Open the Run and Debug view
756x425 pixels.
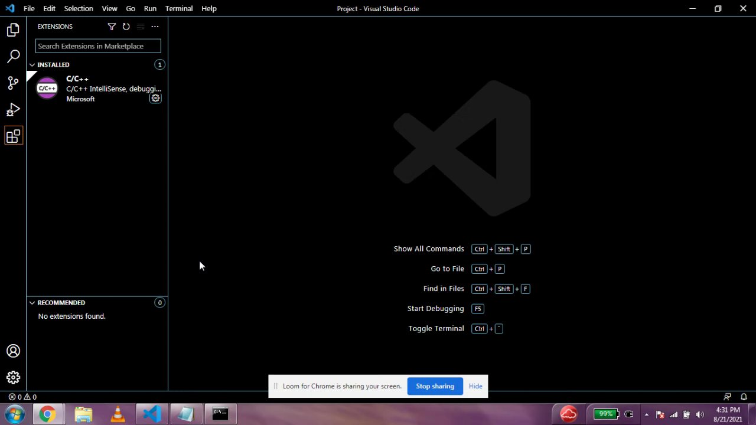coord(13,110)
